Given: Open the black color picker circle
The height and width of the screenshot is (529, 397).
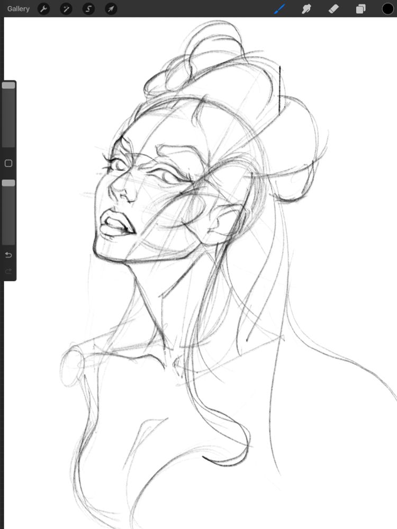Looking at the screenshot, I should pyautogui.click(x=387, y=9).
